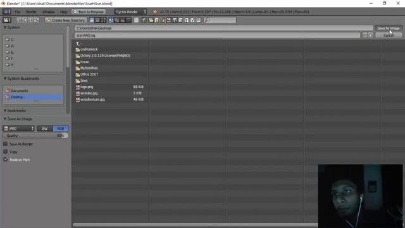Viewport: 405px width, 228px height.
Task: Move to parent directory icon in header
Action: click(31, 20)
